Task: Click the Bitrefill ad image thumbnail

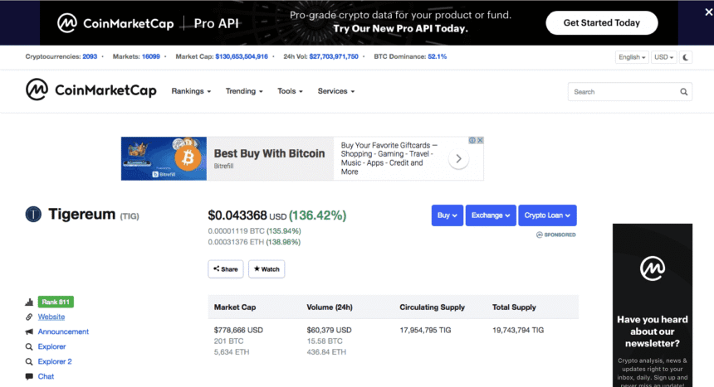Action: (x=164, y=159)
